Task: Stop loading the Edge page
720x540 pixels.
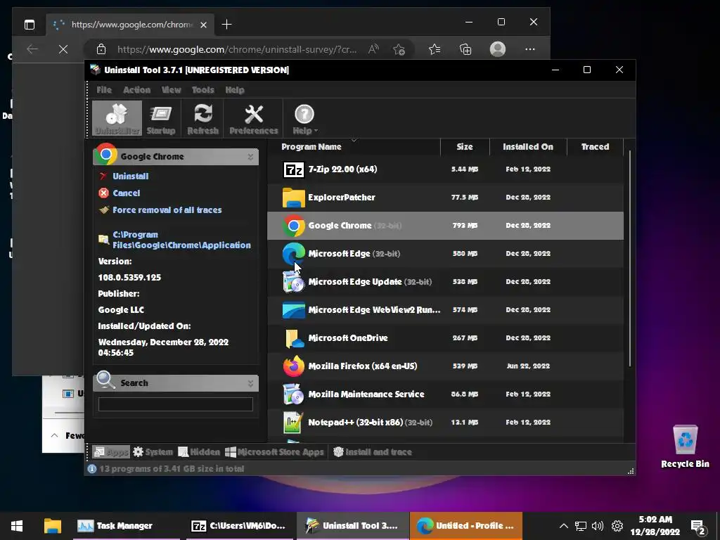Action: point(63,49)
